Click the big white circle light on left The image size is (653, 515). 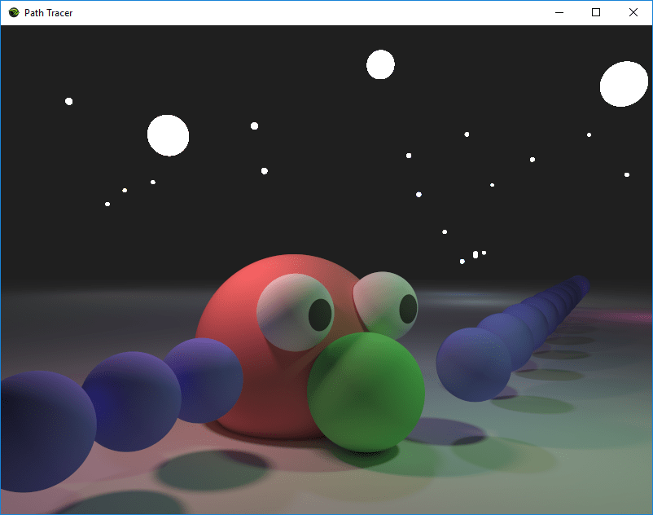[168, 135]
